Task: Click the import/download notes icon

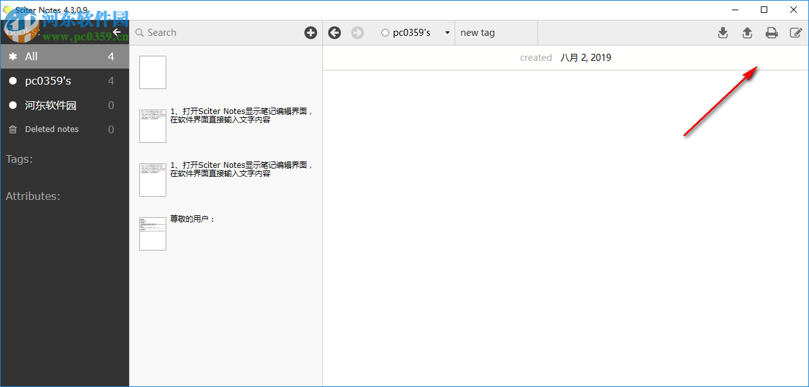Action: 722,32
